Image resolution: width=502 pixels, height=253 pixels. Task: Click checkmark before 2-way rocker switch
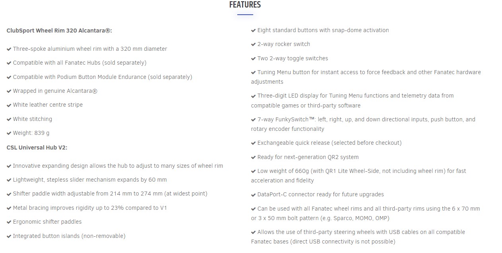click(x=254, y=44)
